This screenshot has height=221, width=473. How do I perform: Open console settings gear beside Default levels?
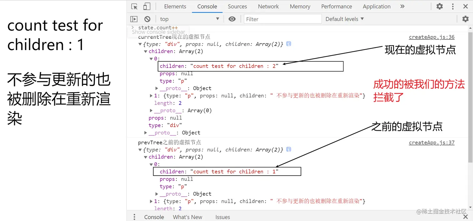click(x=465, y=19)
